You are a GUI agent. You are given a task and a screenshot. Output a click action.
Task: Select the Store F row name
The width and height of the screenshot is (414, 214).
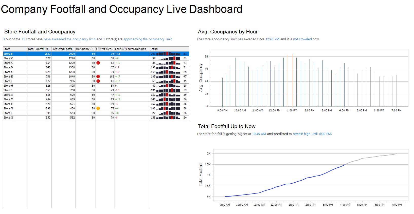pos(8,104)
